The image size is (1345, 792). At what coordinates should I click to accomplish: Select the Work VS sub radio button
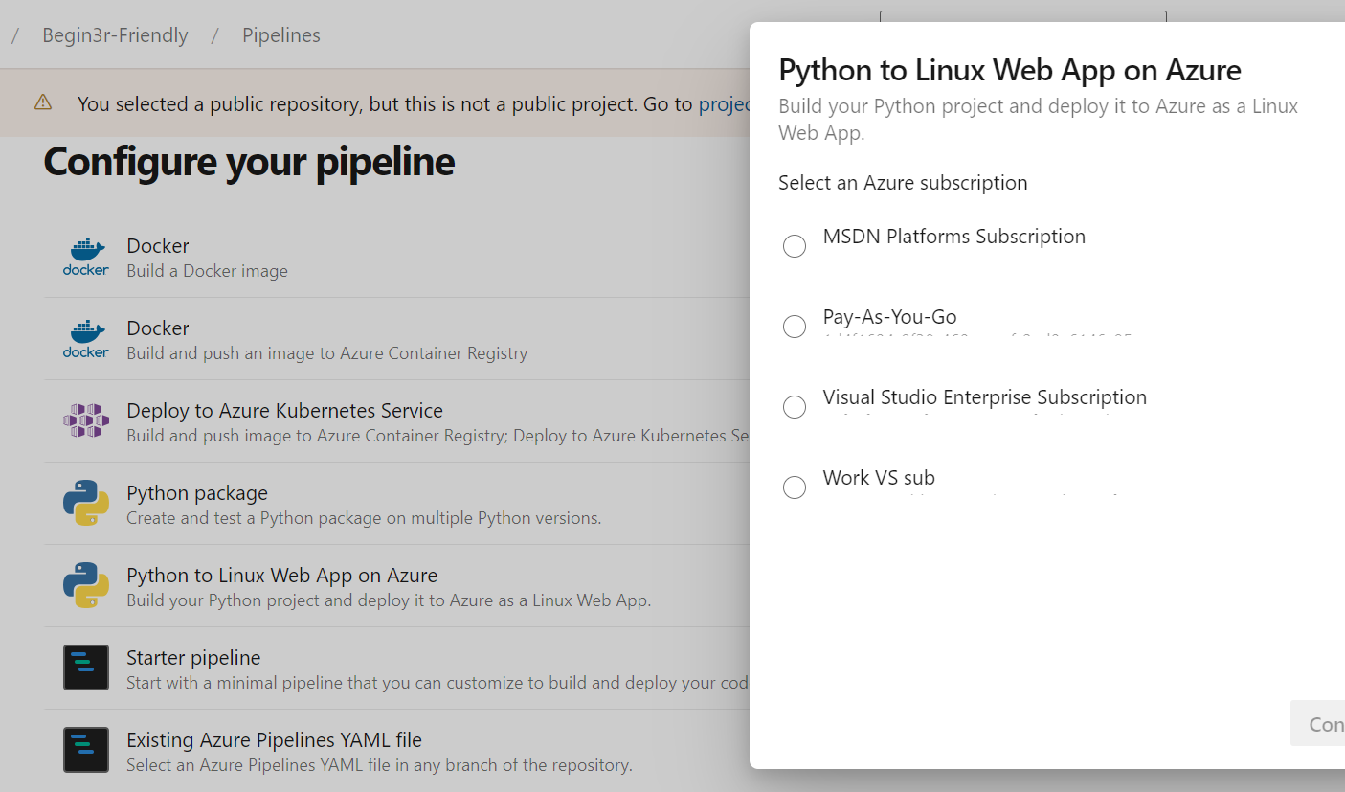click(x=795, y=487)
